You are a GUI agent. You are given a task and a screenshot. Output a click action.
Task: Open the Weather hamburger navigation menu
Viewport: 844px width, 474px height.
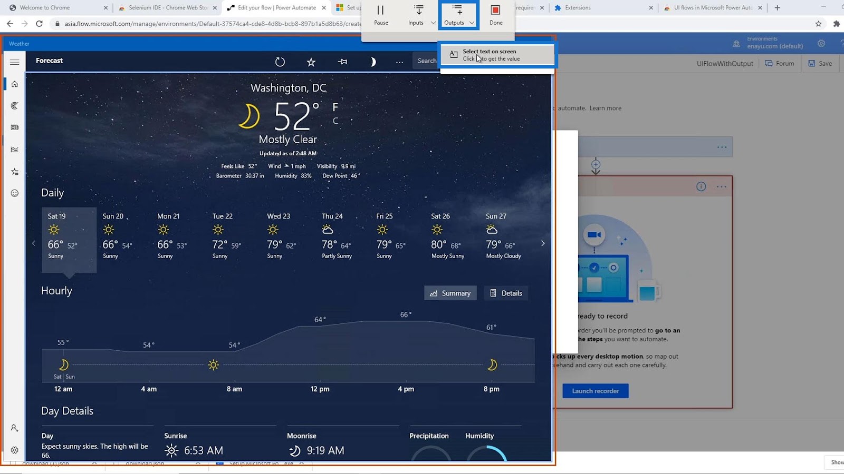pyautogui.click(x=15, y=62)
